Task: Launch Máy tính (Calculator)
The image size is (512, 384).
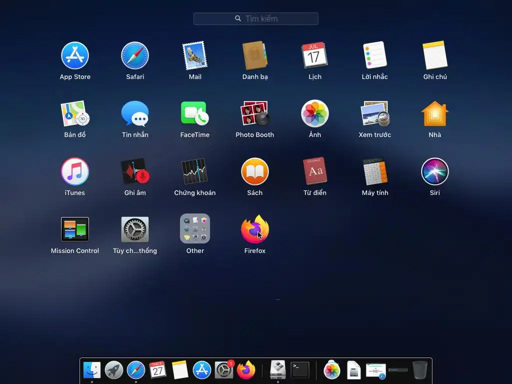Action: coord(375,171)
